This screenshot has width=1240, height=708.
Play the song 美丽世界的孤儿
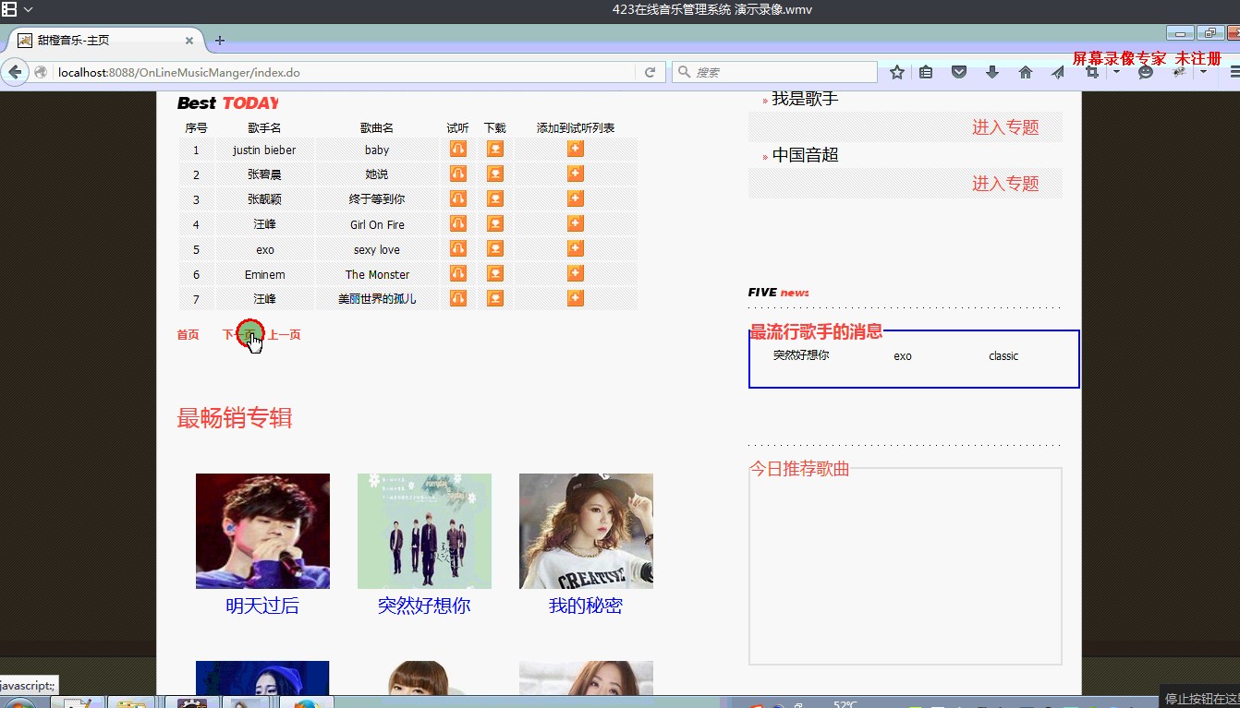pyautogui.click(x=457, y=298)
